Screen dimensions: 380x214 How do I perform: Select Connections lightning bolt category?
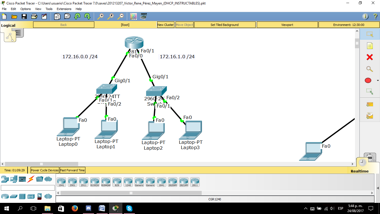(31, 179)
